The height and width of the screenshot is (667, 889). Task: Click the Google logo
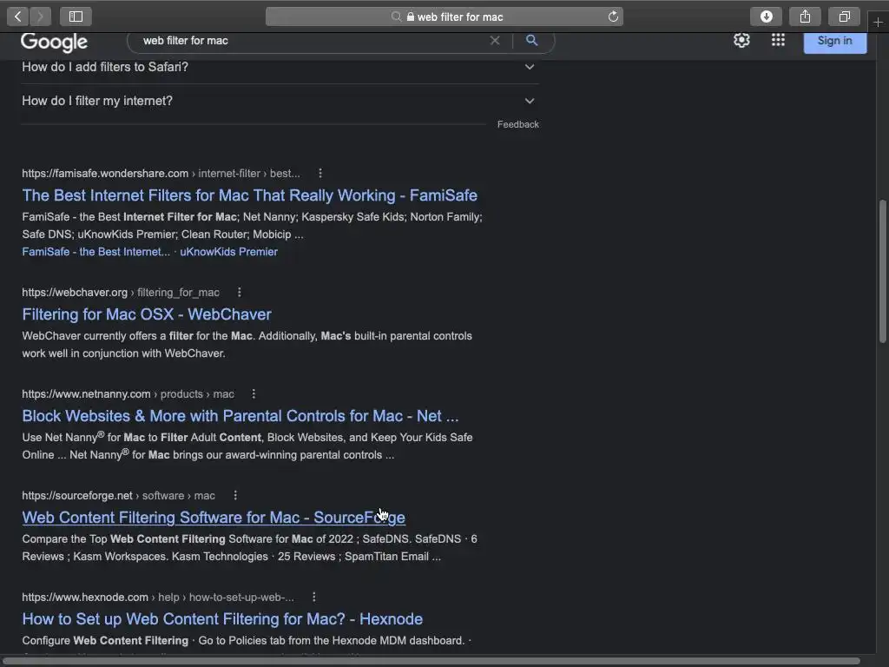point(54,42)
